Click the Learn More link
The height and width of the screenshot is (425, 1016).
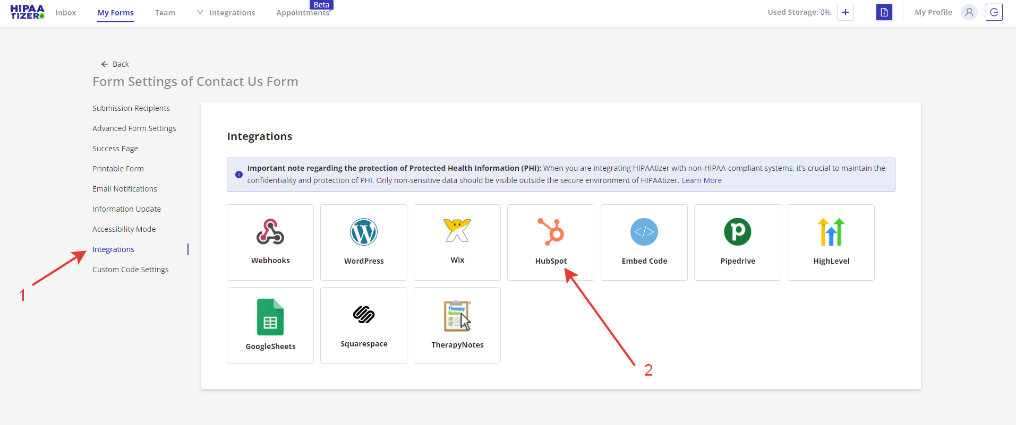702,180
